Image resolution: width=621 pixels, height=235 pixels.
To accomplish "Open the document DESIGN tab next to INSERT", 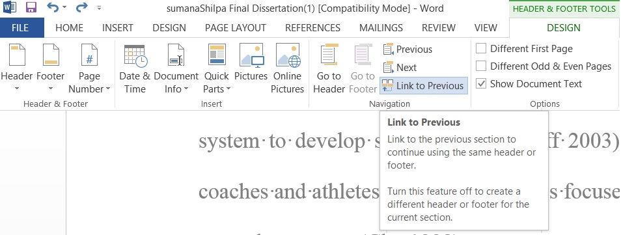I will pos(169,28).
